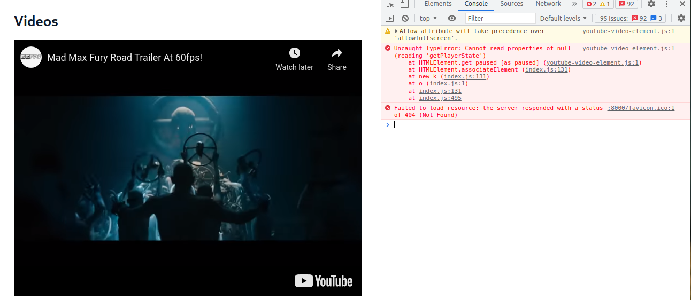The height and width of the screenshot is (300, 691).
Task: Activate the inspect element picker icon
Action: click(x=390, y=4)
